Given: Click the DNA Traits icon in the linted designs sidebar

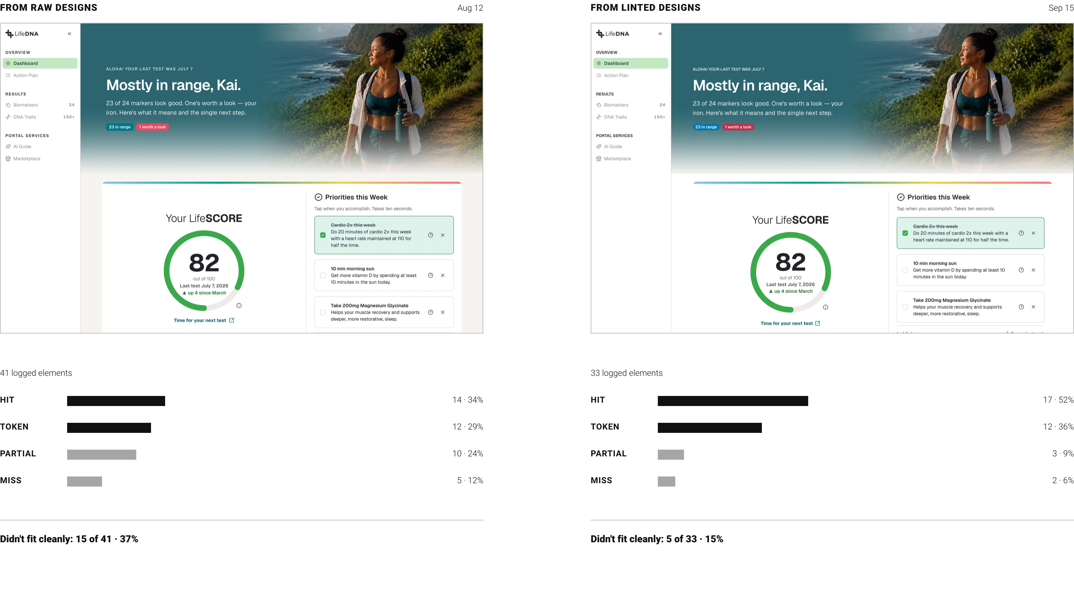Looking at the screenshot, I should coord(599,117).
